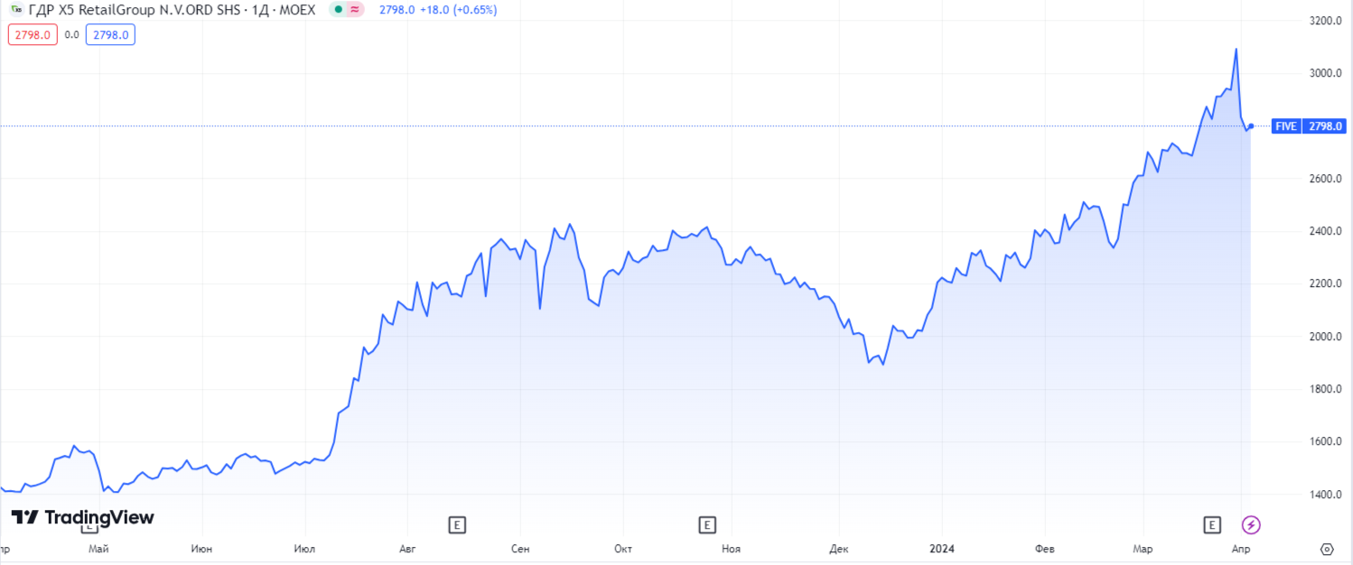1353x565 pixels.
Task: Click the blue 2798.0 last price label
Action: pos(1325,126)
